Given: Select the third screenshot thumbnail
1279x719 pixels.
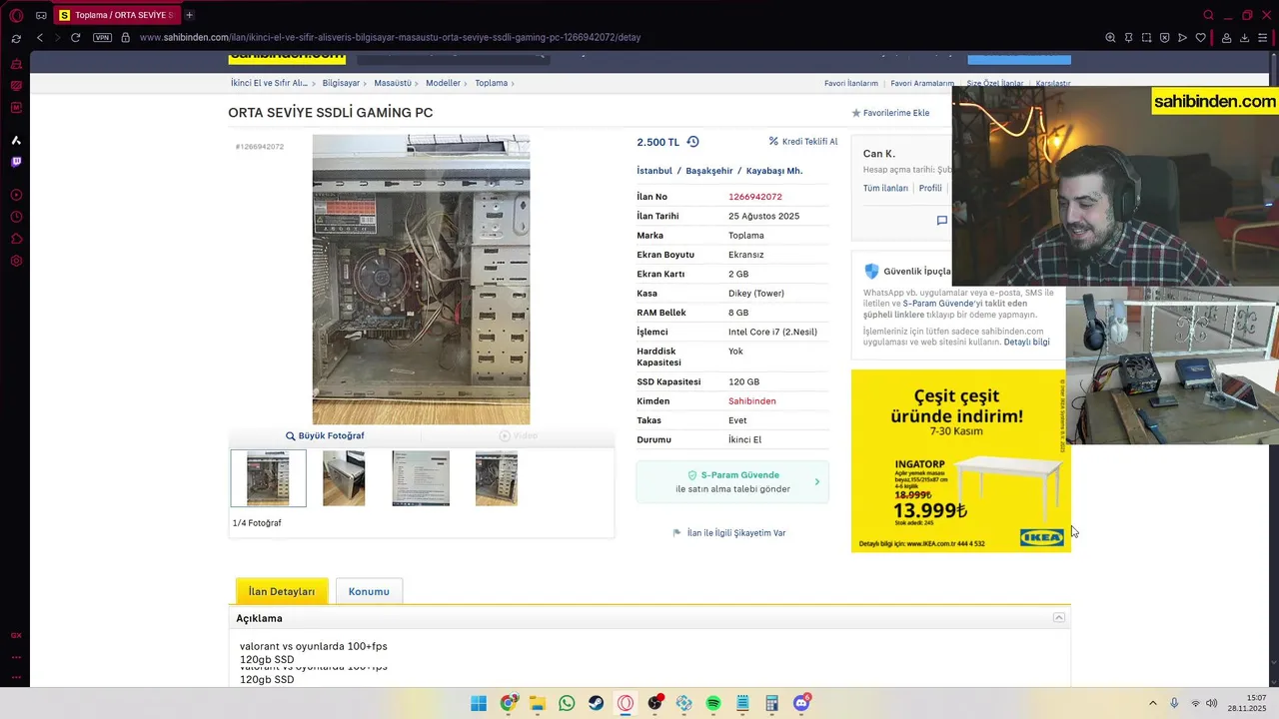Looking at the screenshot, I should (421, 478).
